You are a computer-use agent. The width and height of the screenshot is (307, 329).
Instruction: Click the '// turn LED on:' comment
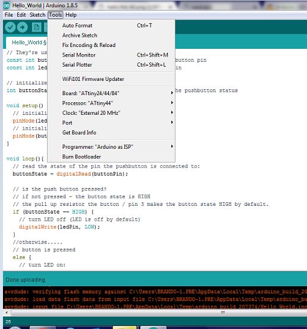tap(42, 265)
